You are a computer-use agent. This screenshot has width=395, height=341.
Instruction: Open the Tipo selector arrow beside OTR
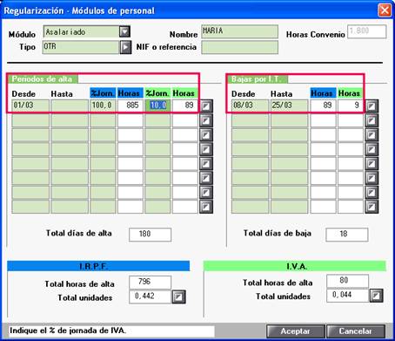click(125, 47)
